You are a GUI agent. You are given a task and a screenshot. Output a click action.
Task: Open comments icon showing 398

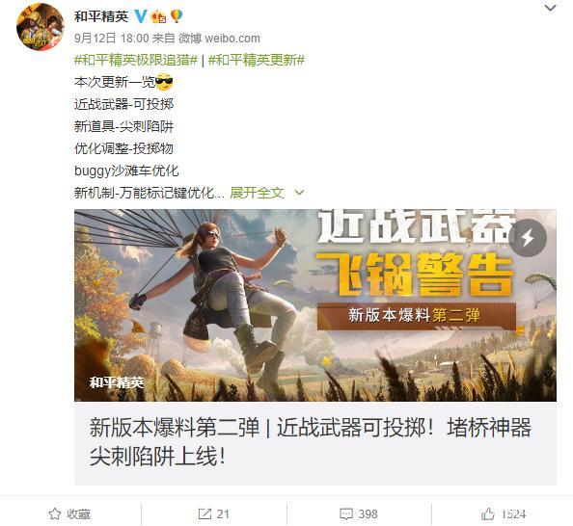point(346,513)
